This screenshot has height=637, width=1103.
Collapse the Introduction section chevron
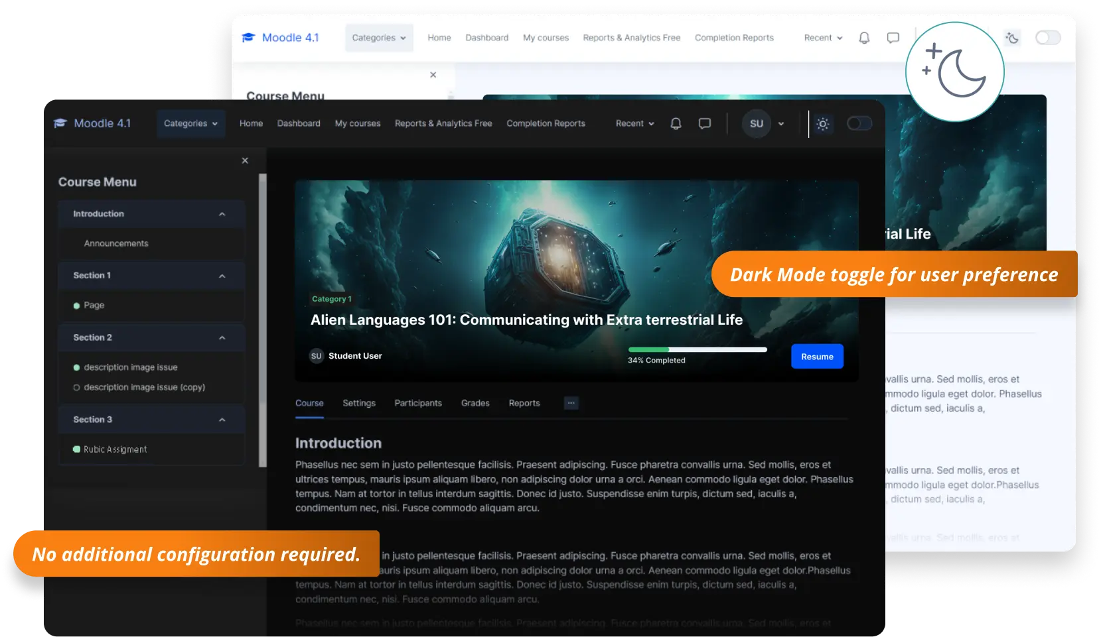(222, 214)
